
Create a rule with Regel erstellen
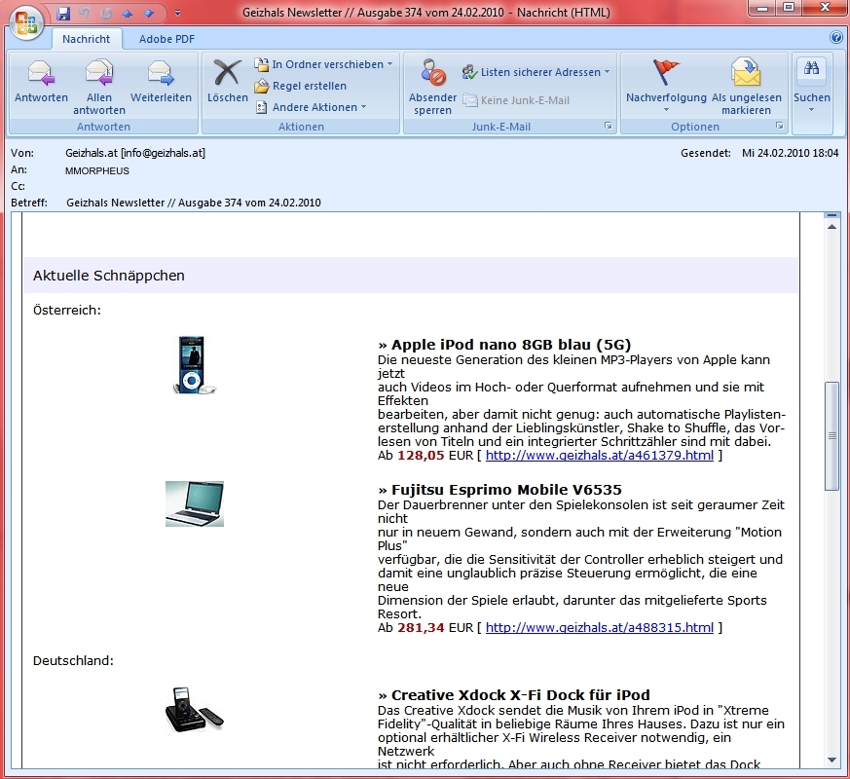pos(300,86)
